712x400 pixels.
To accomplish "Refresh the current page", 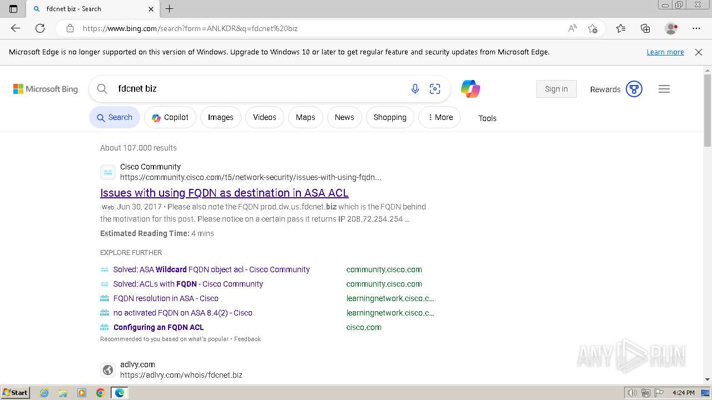I will pyautogui.click(x=40, y=28).
